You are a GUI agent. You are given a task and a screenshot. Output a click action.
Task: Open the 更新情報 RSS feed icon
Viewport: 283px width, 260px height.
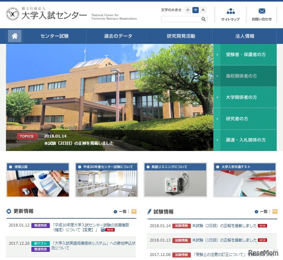(x=134, y=211)
